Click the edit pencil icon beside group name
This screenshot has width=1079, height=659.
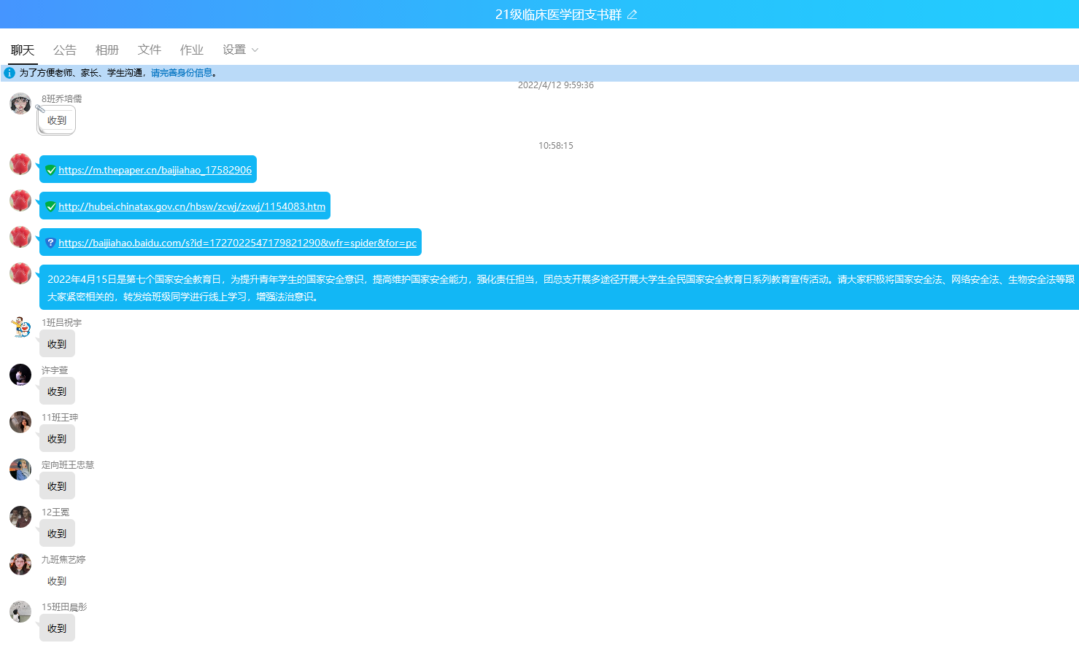point(632,15)
